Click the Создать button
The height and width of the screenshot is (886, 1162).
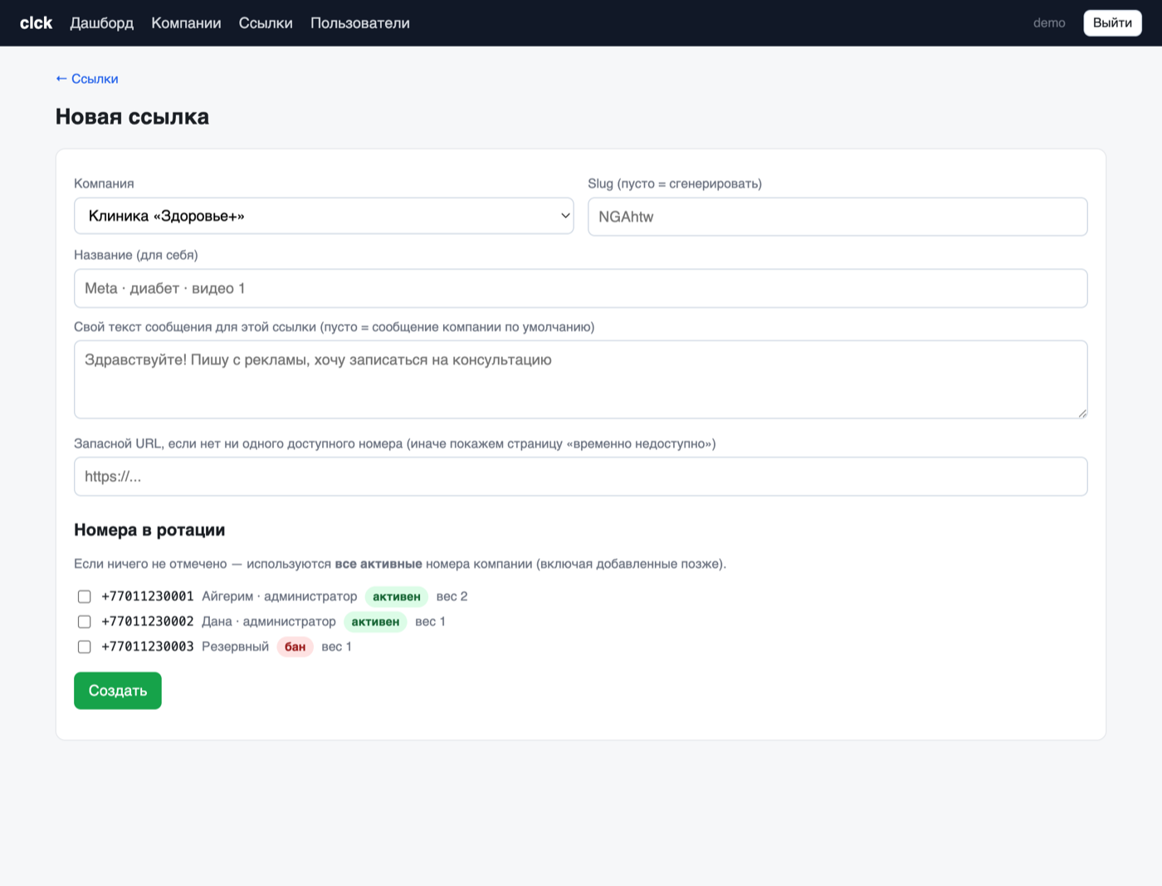coord(118,691)
